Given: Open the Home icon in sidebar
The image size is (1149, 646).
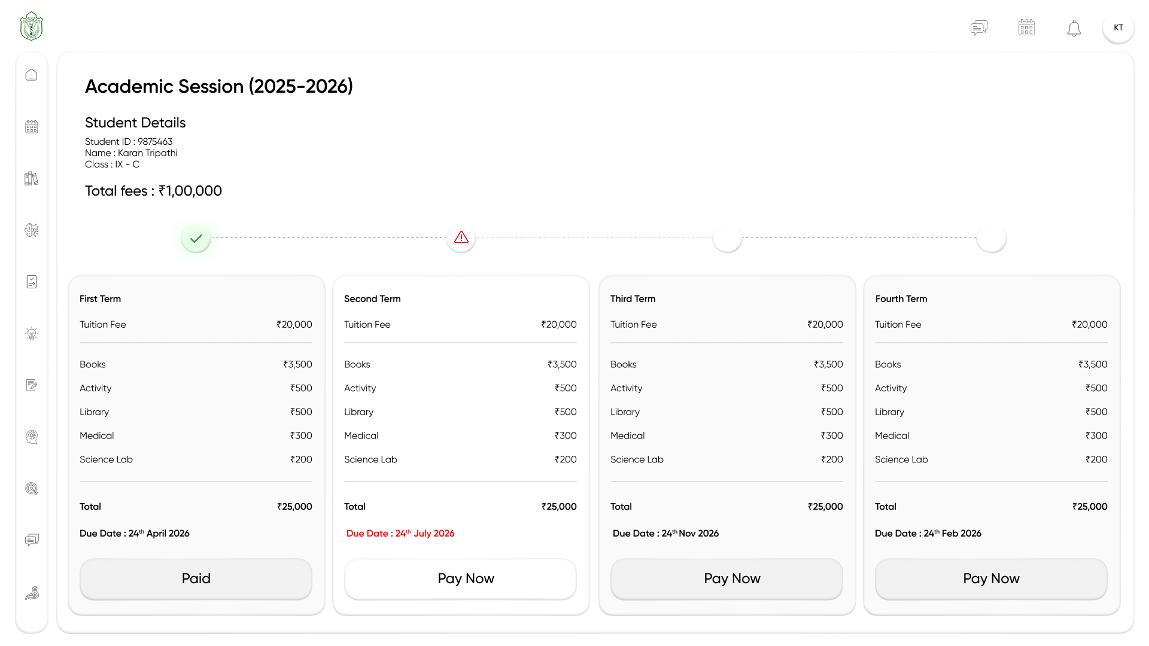Looking at the screenshot, I should click(31, 74).
